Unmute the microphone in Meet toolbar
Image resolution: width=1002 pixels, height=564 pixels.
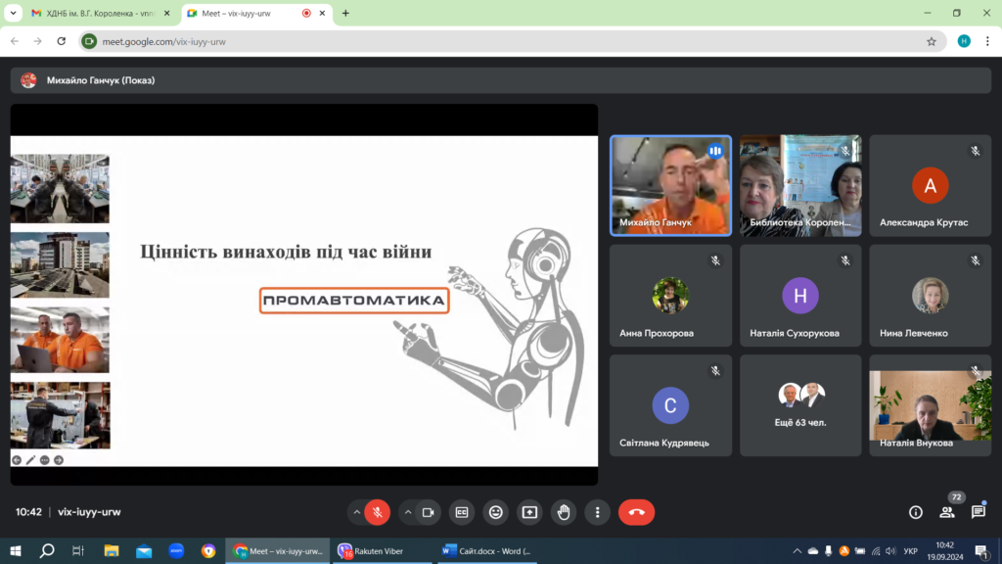[377, 512]
